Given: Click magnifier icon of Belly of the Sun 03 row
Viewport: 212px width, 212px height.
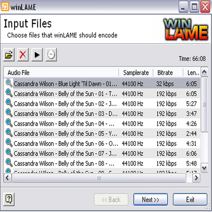Looking at the screenshot, I should (x=9, y=113).
